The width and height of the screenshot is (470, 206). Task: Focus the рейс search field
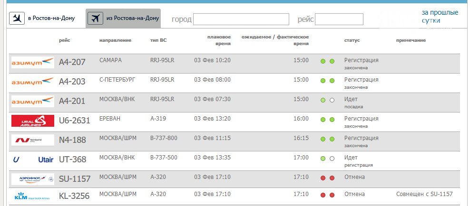pos(339,19)
